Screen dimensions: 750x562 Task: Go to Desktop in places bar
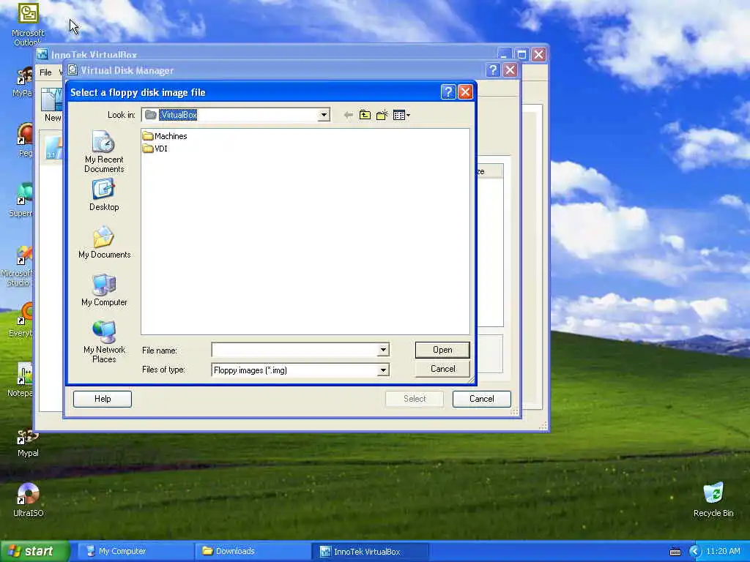coord(104,195)
